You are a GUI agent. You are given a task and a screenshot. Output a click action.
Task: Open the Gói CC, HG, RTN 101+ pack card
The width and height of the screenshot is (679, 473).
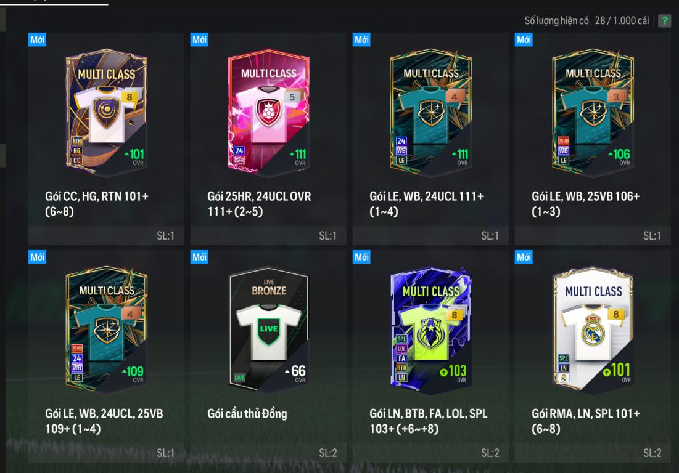106,139
